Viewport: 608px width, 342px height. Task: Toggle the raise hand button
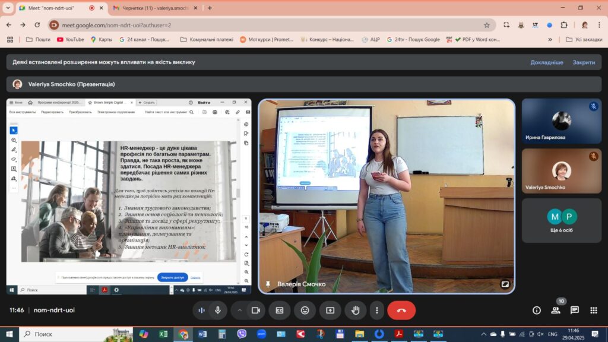[356, 310]
